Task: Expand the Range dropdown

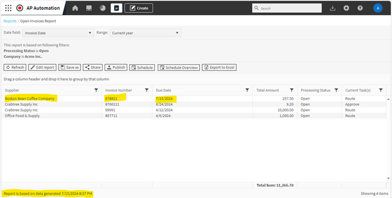Action: pyautogui.click(x=145, y=33)
